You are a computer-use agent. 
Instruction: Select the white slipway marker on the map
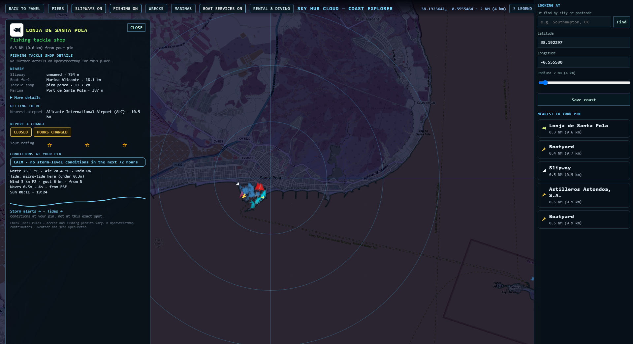237,184
